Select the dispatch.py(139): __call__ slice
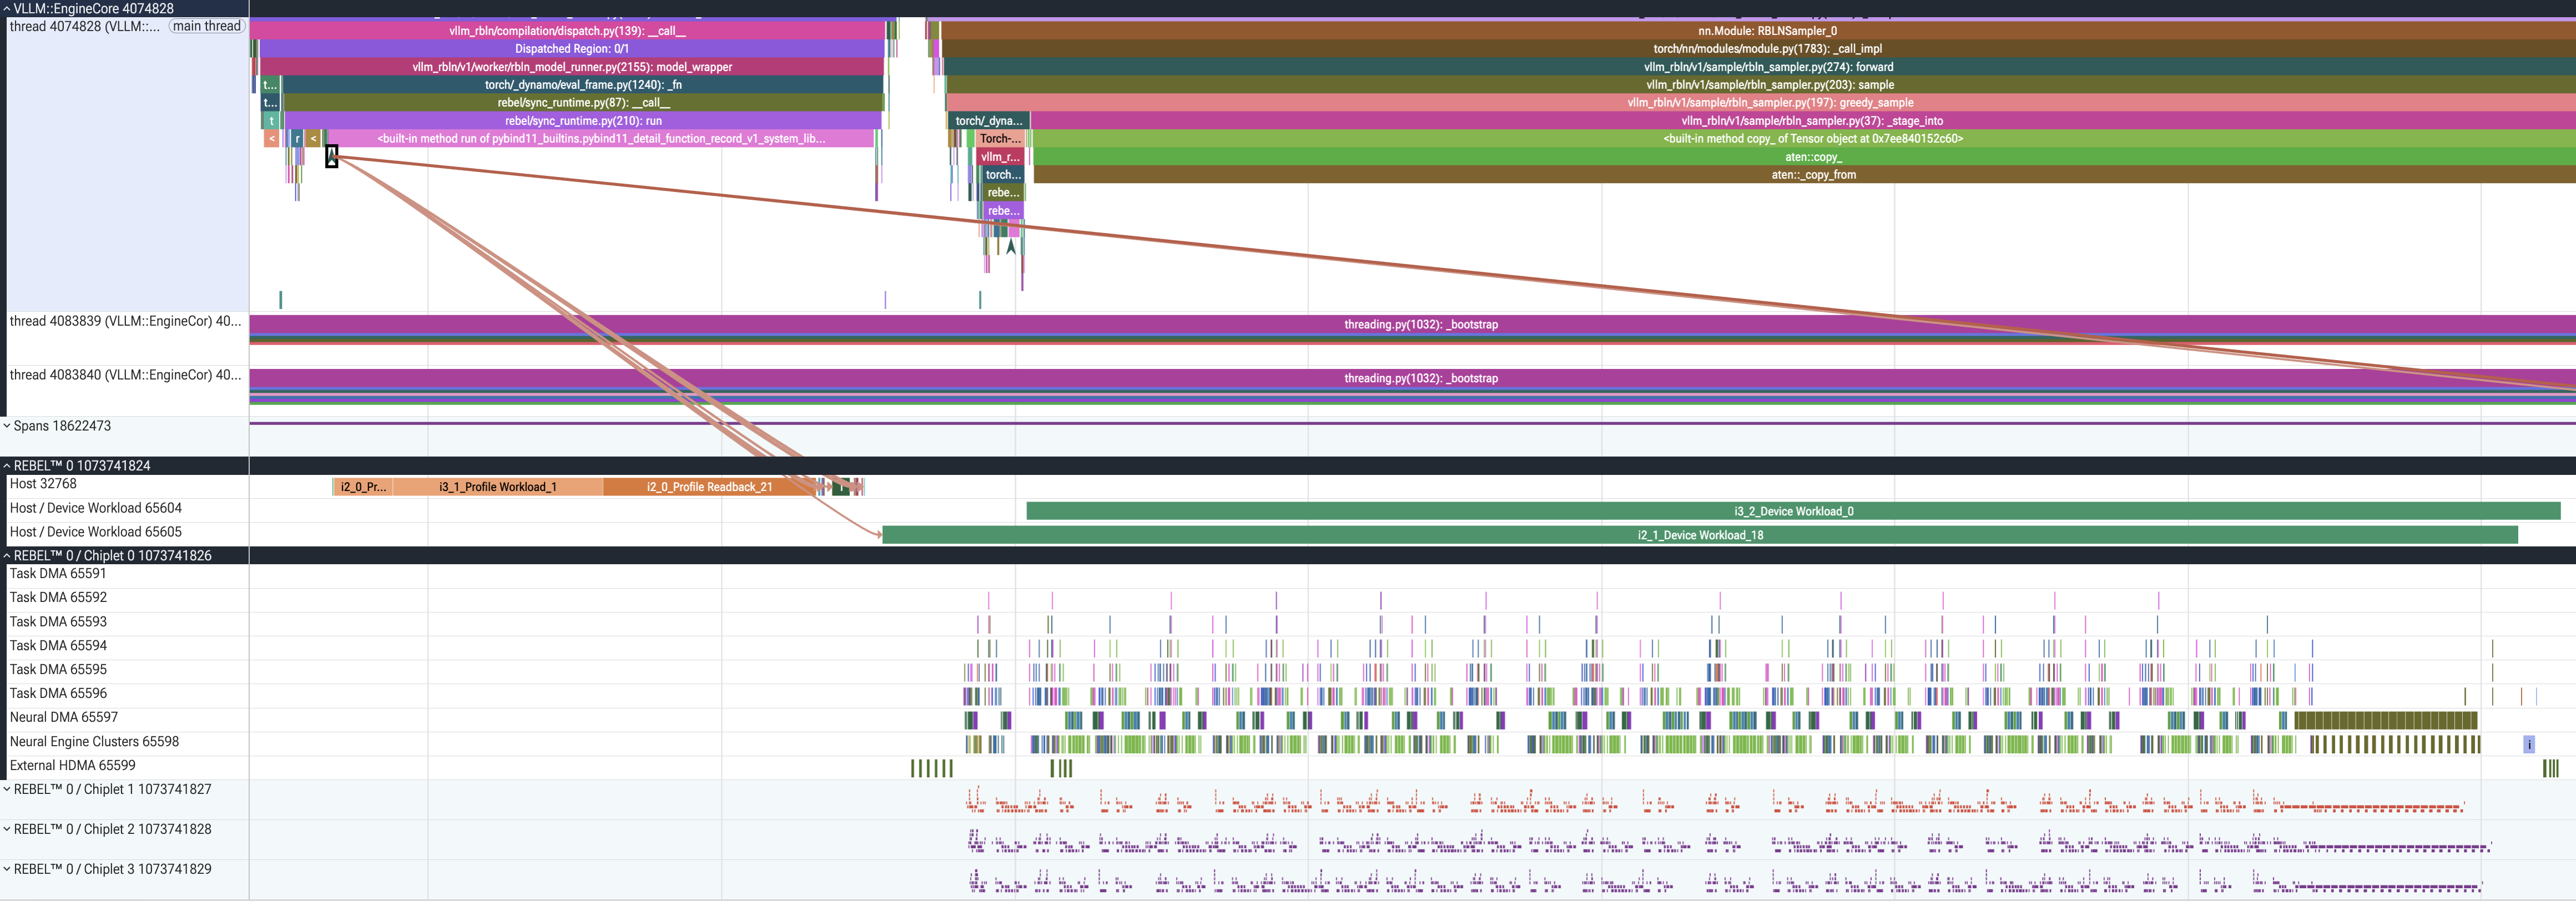The width and height of the screenshot is (2576, 901). [567, 31]
